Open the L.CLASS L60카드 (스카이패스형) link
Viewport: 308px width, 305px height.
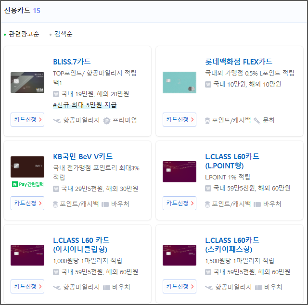coord(232,245)
